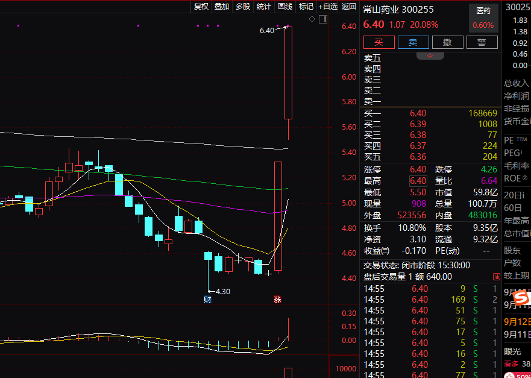This screenshot has width=531, height=378.
Task: Open the 复权 price adjustment menu
Action: click(x=201, y=7)
